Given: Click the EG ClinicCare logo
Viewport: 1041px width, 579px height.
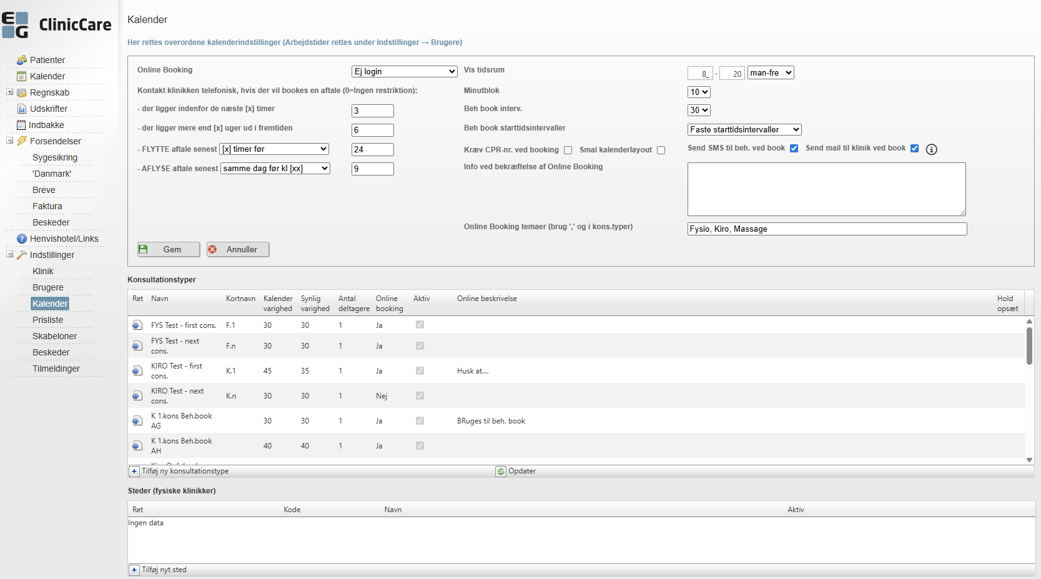Looking at the screenshot, I should [57, 25].
